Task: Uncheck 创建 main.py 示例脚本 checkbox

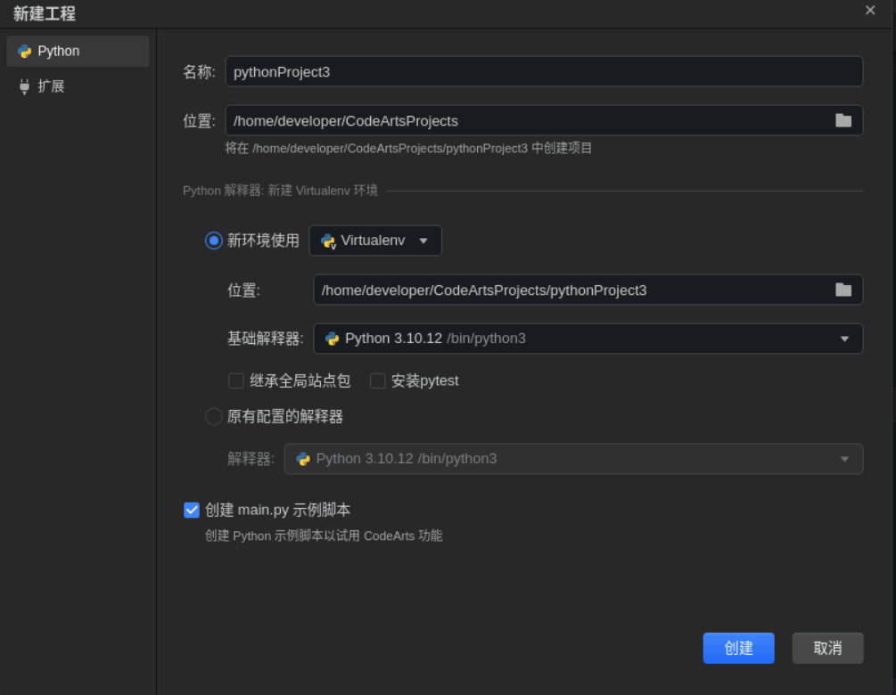Action: pyautogui.click(x=192, y=510)
